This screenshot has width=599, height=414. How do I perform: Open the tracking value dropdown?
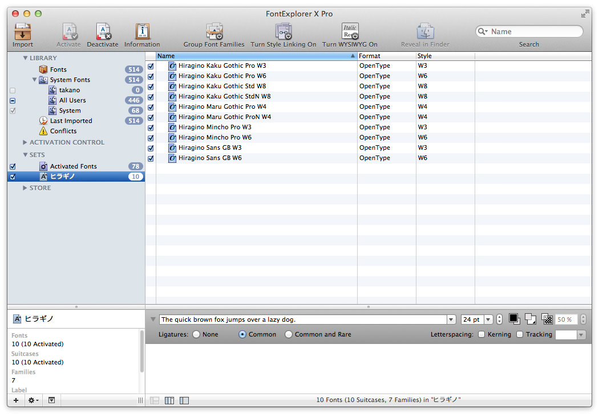[581, 335]
